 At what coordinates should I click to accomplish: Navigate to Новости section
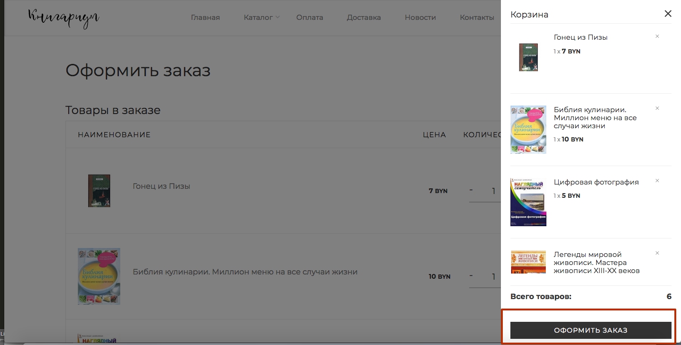pyautogui.click(x=420, y=18)
